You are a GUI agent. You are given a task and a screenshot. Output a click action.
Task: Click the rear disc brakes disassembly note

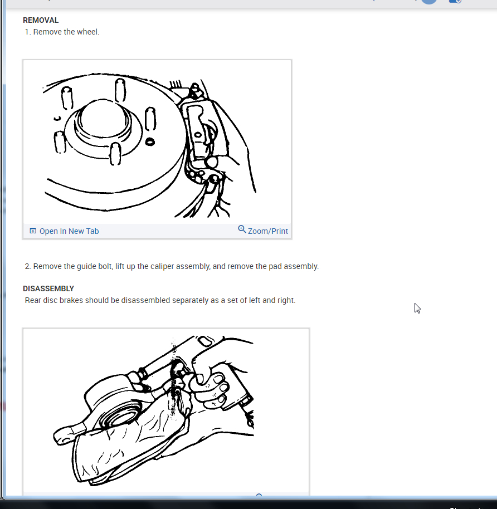pos(160,300)
